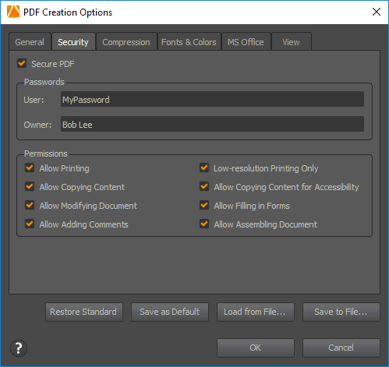The height and width of the screenshot is (367, 389).
Task: Toggle Allow Printing permission
Action: pos(30,168)
